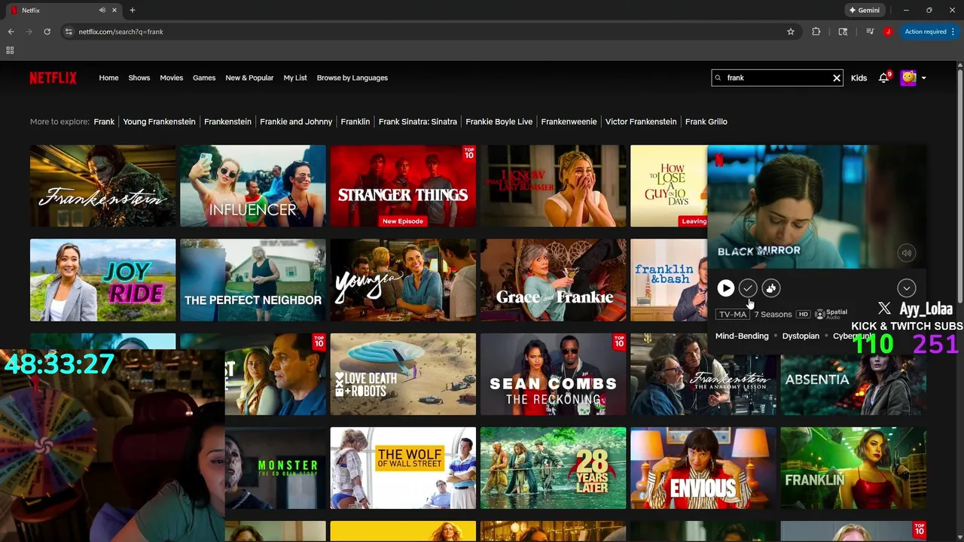Viewport: 964px width, 542px height.
Task: Go back in browser history
Action: pyautogui.click(x=11, y=32)
